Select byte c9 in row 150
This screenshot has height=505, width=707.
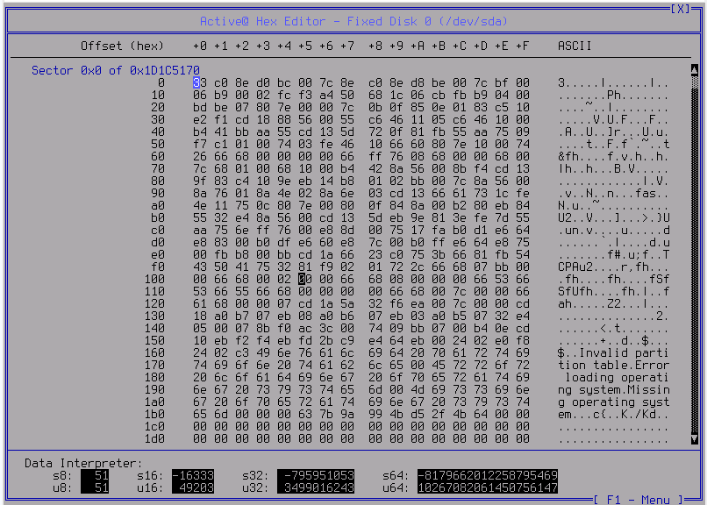(347, 340)
